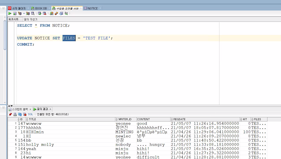281x159 pixels.
Task: Click the SQL Tuning Advisor icon
Action: 33,13
